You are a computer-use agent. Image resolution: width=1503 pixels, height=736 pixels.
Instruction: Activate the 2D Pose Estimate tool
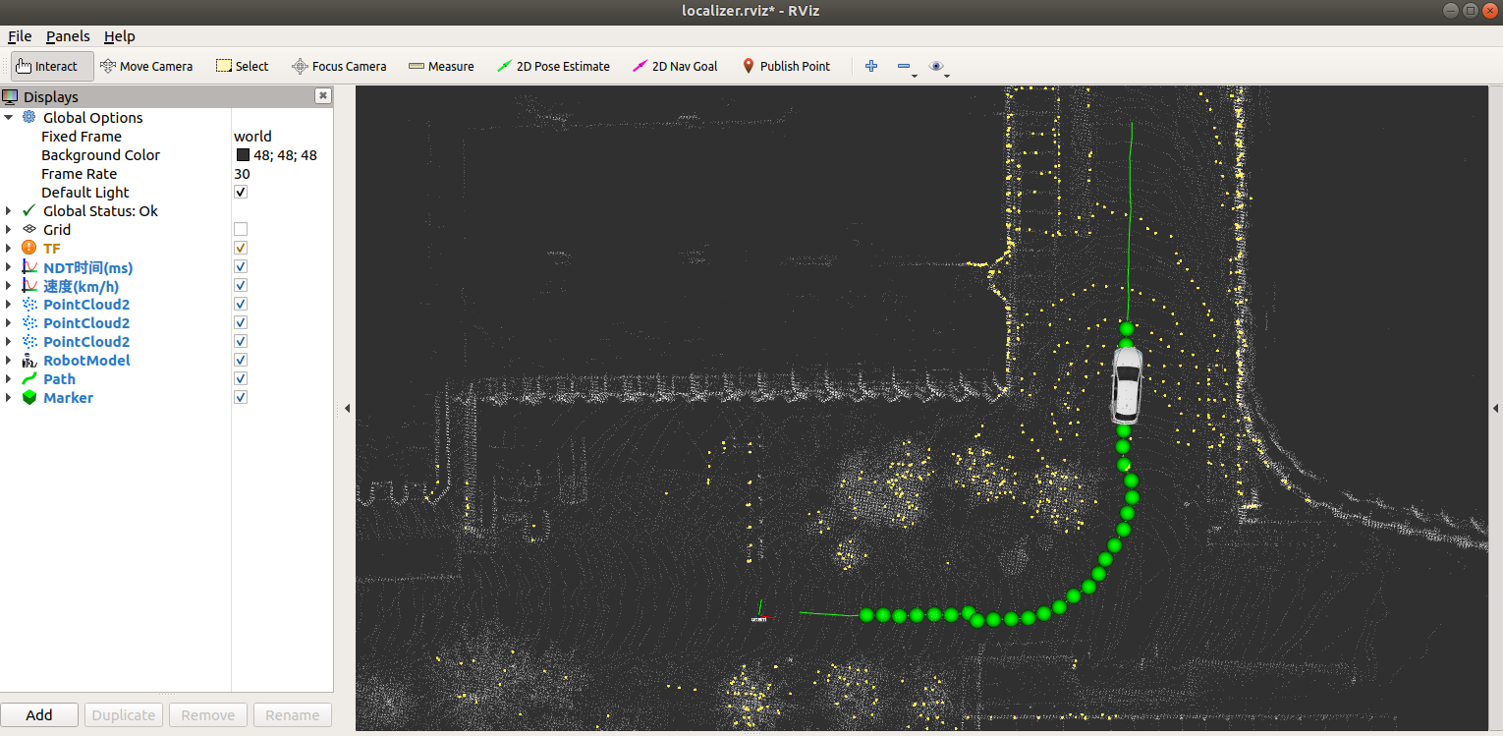(x=553, y=67)
